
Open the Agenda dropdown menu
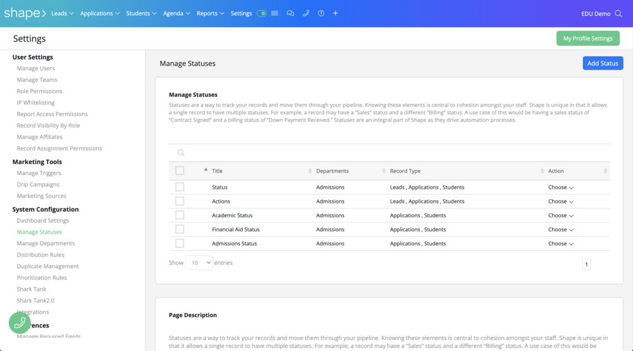(x=177, y=13)
